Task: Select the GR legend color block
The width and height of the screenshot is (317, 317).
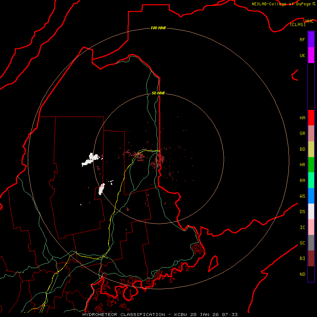Action: (x=311, y=133)
